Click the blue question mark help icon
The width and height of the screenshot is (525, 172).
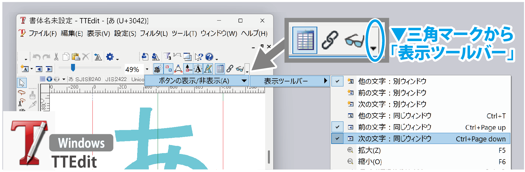209,57
